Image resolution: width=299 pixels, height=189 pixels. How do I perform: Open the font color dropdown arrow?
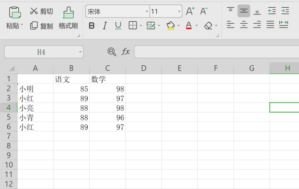click(197, 26)
